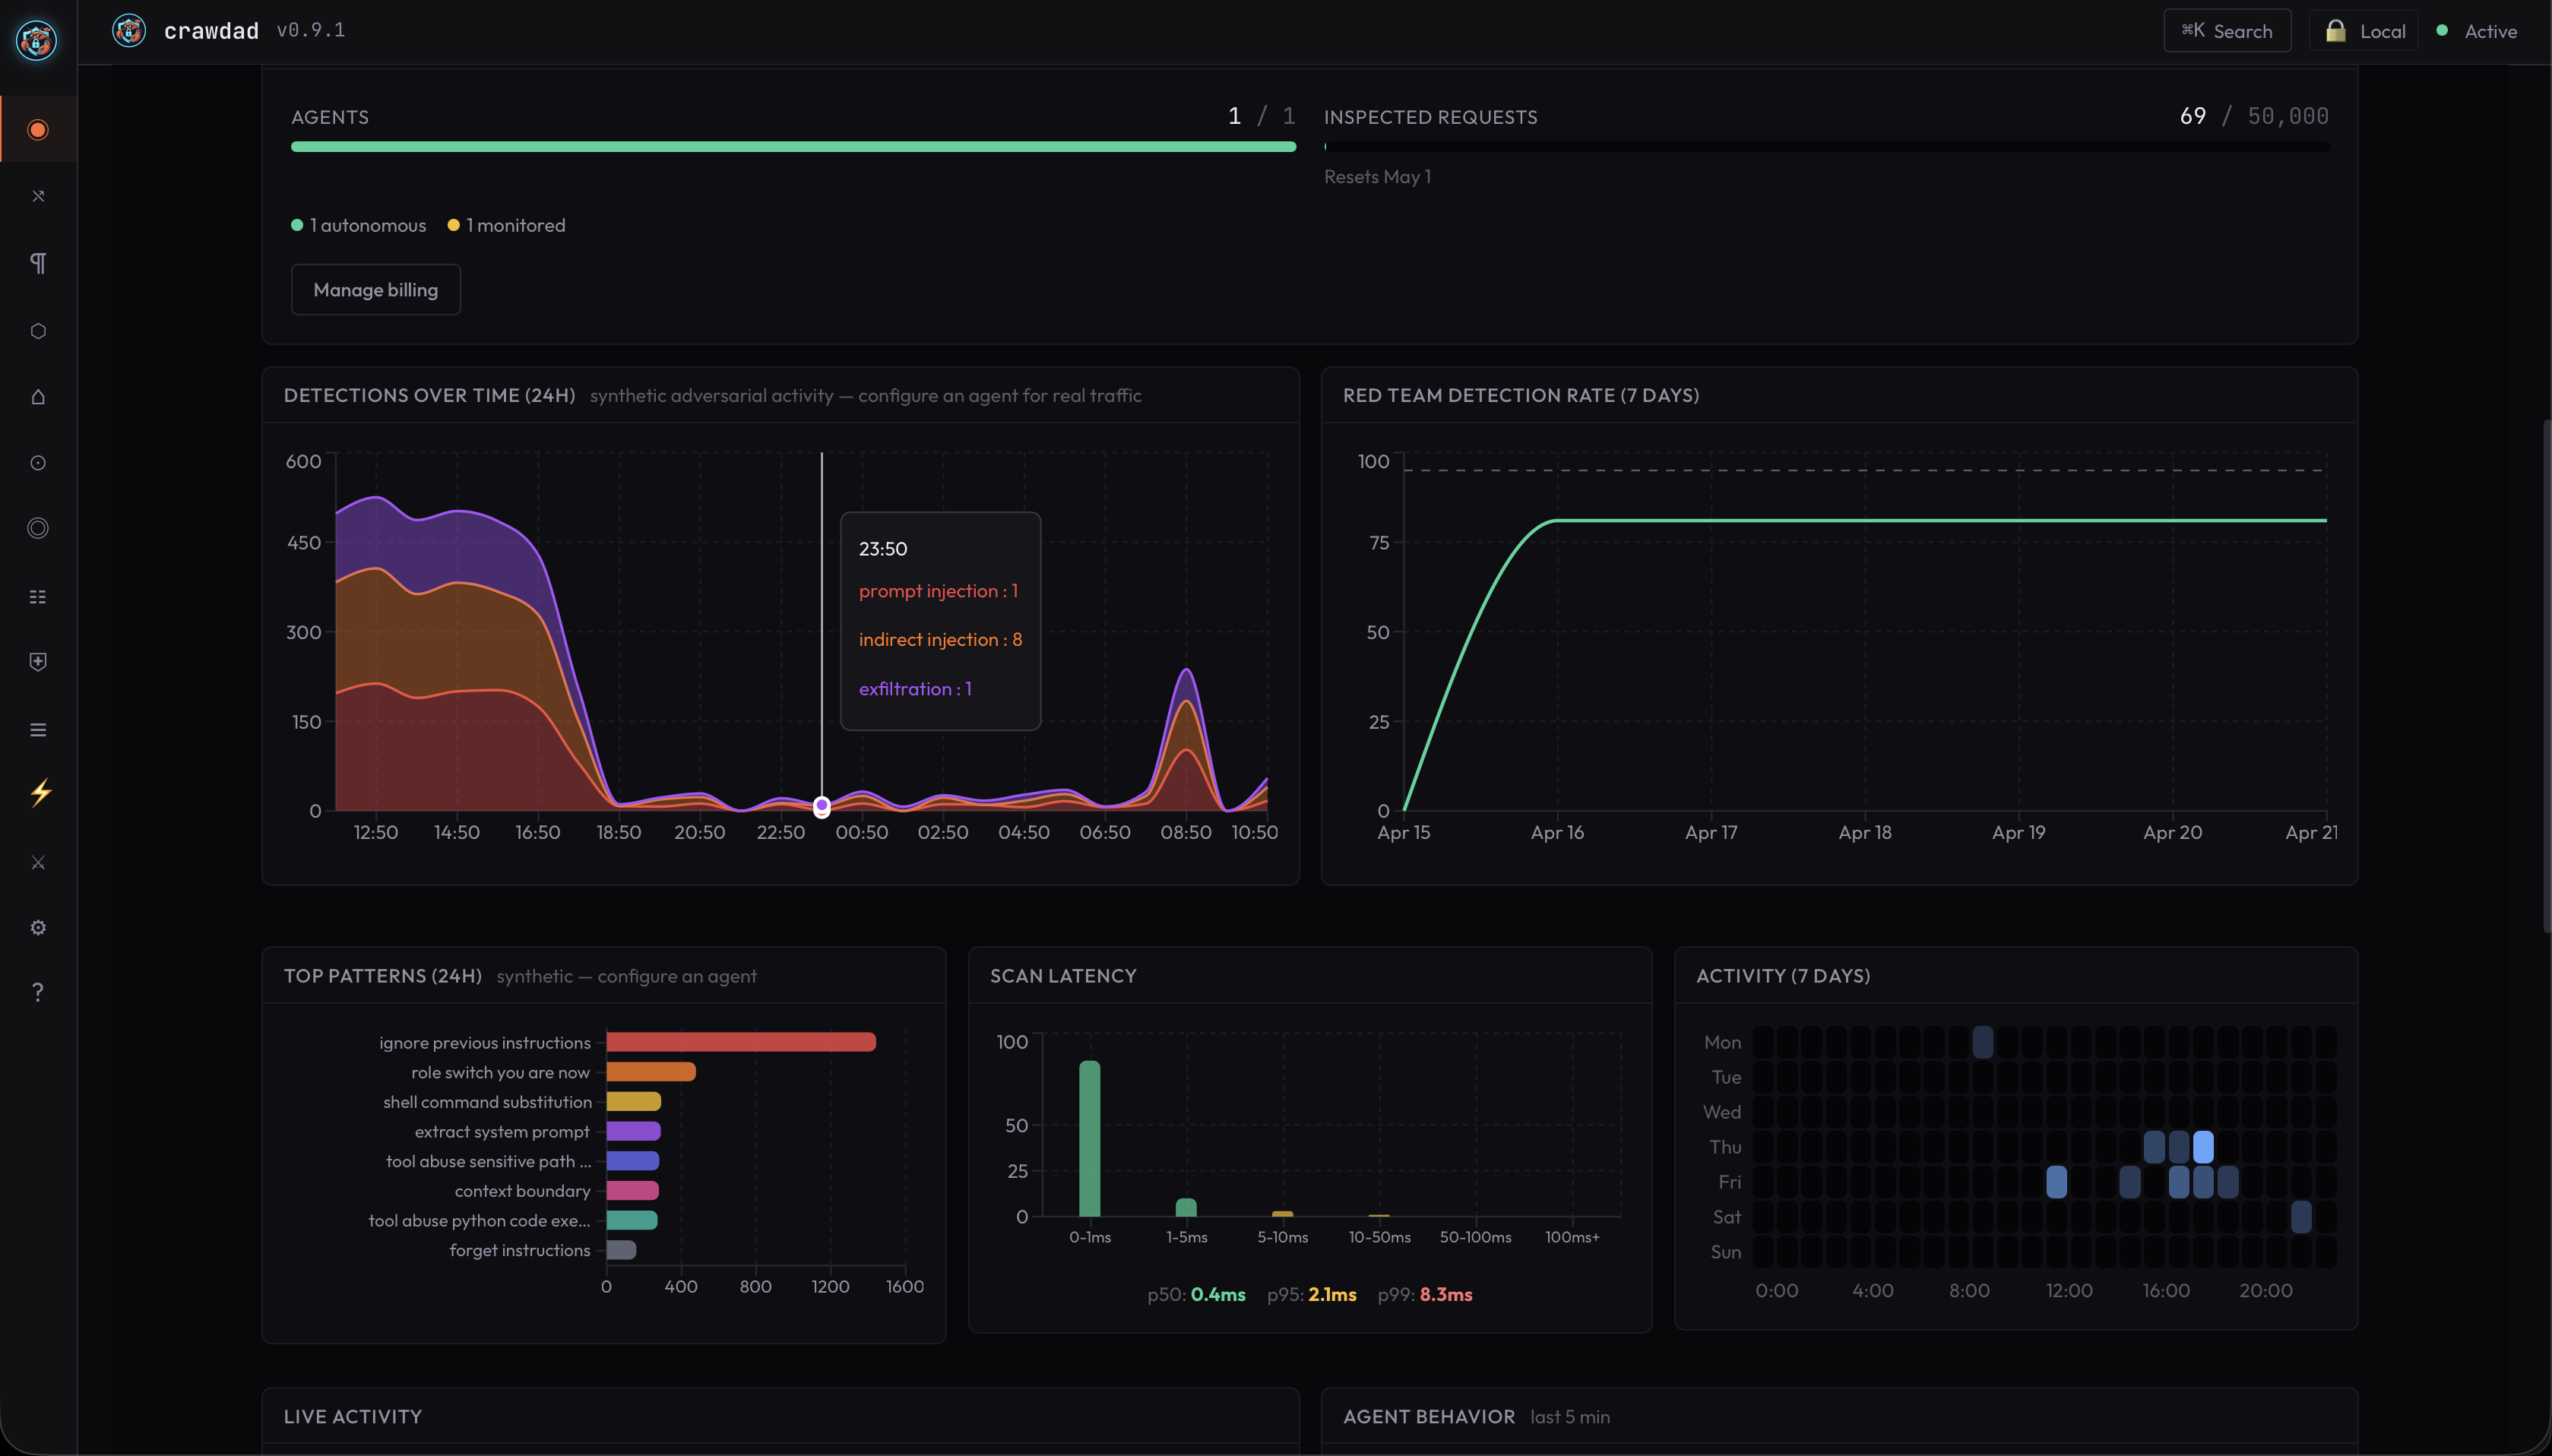The width and height of the screenshot is (2552, 1456).
Task: Open the ⌘K Search box
Action: coord(2227,31)
